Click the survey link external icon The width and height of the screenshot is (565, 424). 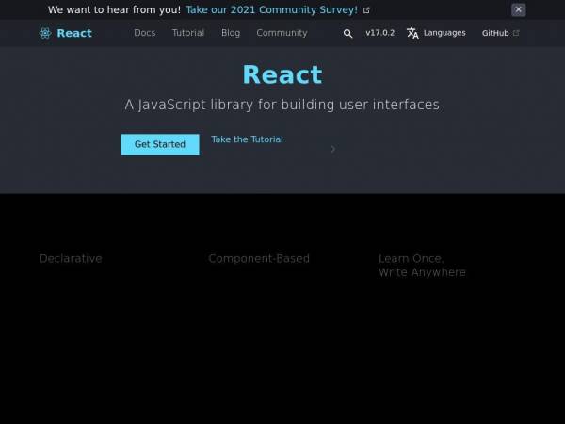366,10
